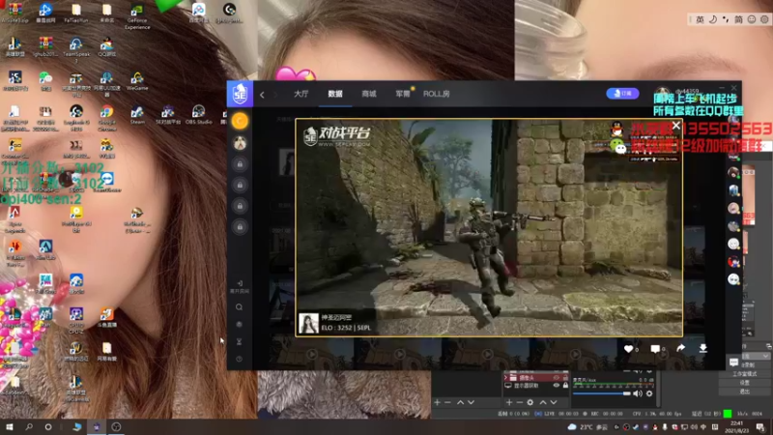Open source properties gear in OBS sources panel

(530, 402)
